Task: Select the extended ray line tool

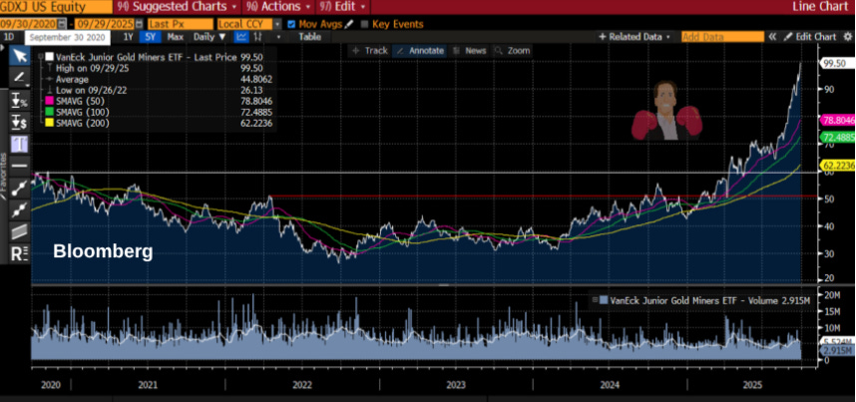Action: (x=20, y=209)
